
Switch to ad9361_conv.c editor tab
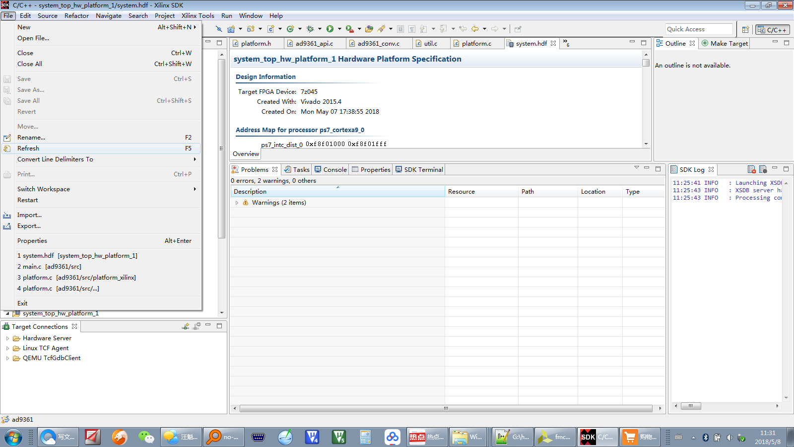378,43
